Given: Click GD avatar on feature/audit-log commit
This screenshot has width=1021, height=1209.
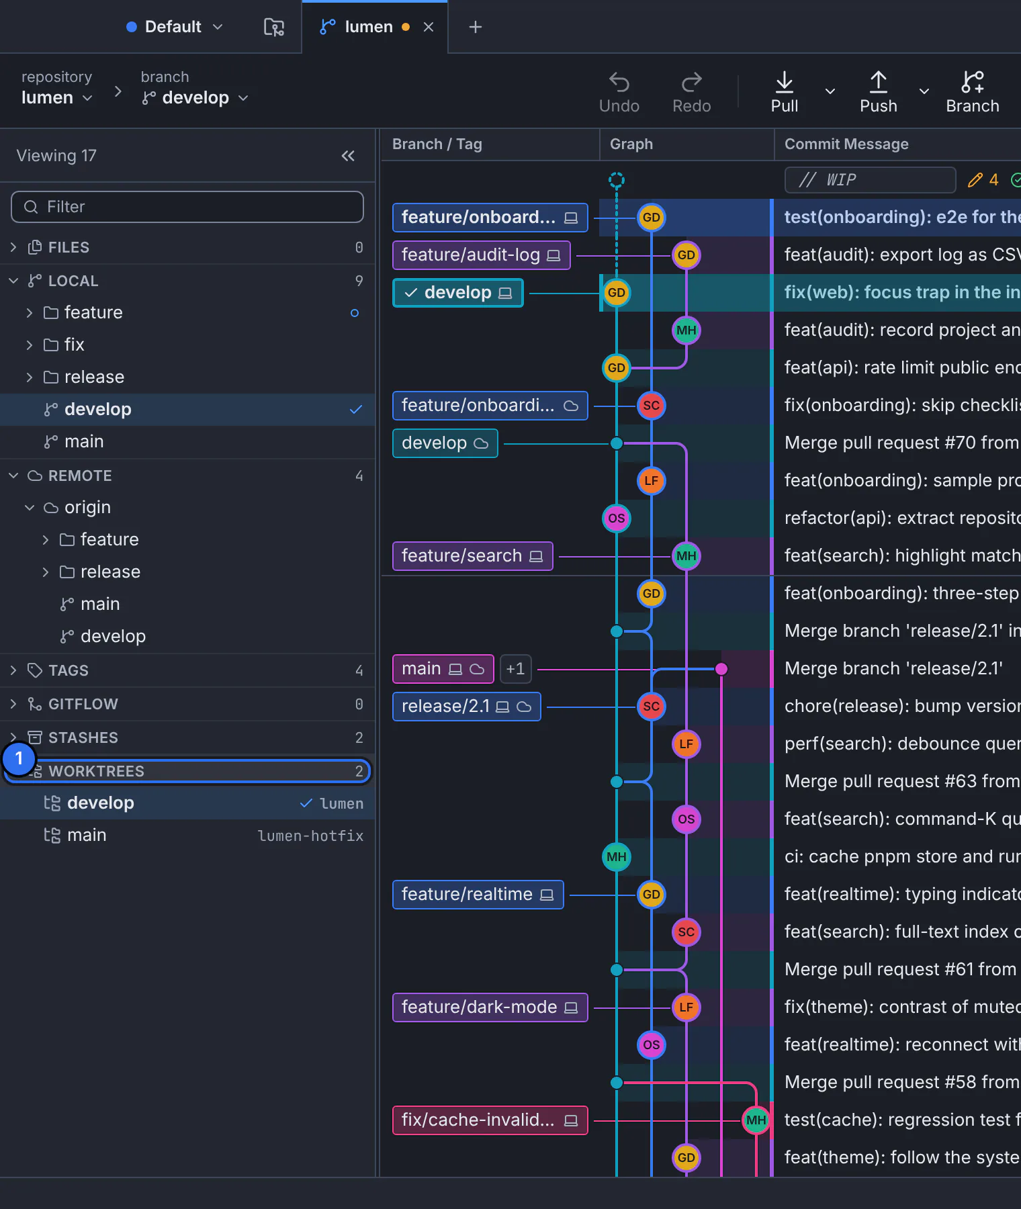Looking at the screenshot, I should click(x=686, y=255).
